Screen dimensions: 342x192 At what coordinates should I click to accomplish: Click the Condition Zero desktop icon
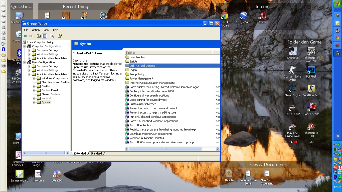pyautogui.click(x=311, y=91)
